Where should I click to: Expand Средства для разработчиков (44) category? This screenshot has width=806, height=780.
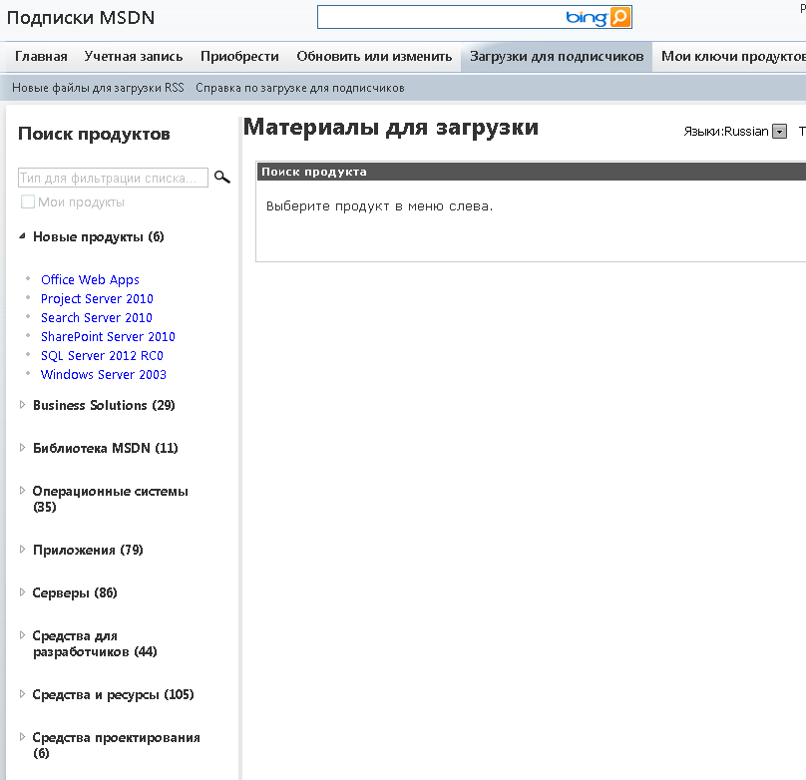pos(22,635)
